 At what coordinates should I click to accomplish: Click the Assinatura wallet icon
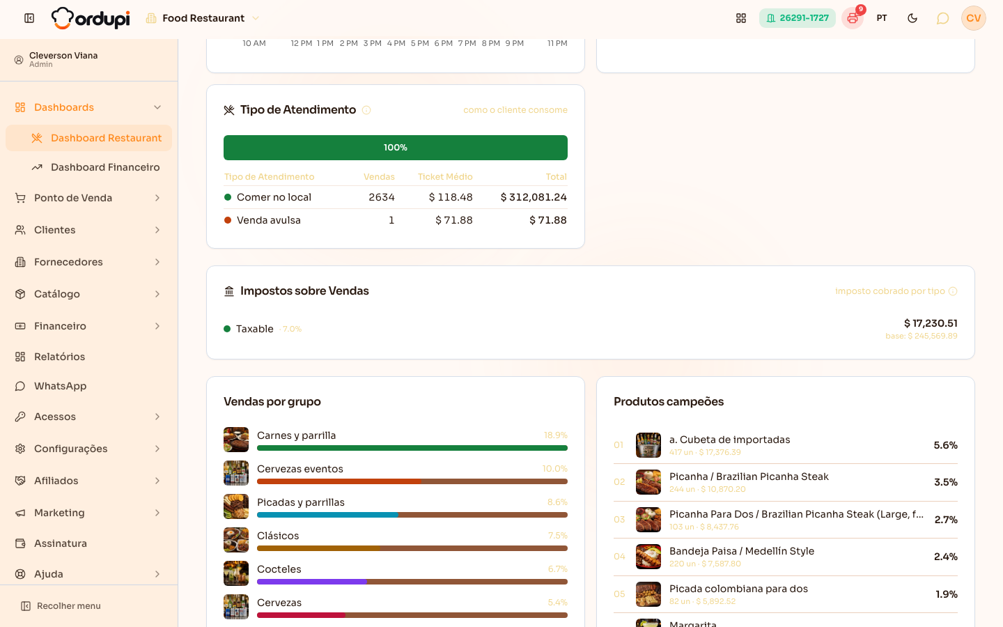click(x=20, y=543)
